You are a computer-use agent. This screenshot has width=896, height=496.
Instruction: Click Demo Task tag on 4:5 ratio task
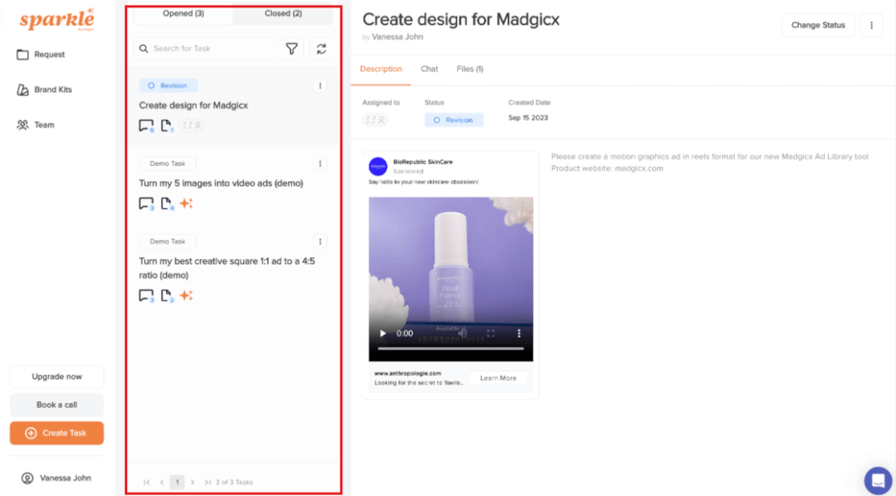coord(168,241)
